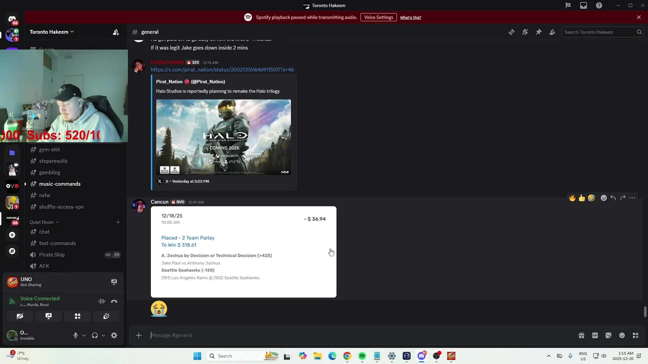Image resolution: width=648 pixels, height=364 pixels.
Task: Dismiss the Spotify playback paused banner
Action: click(x=639, y=17)
